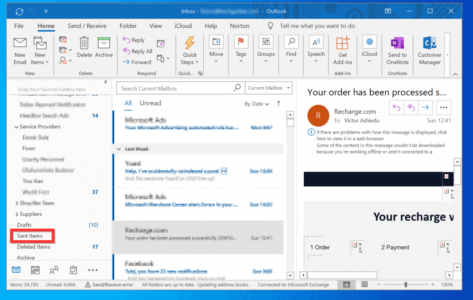This screenshot has height=300, width=473.
Task: Adjust the zoom slider handle
Action: (x=406, y=285)
